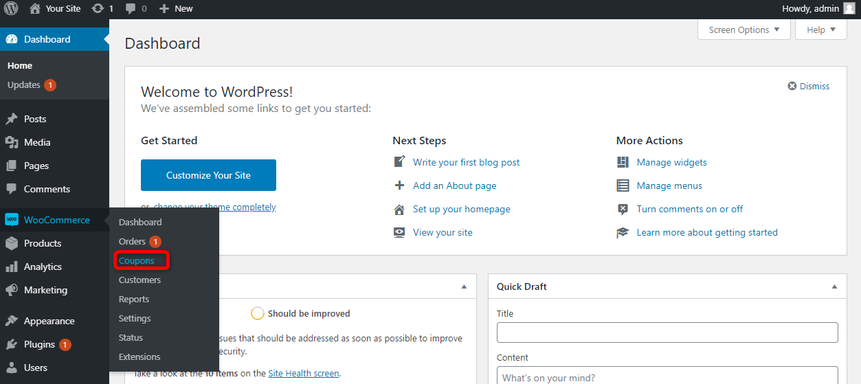Click the updates refresh icon in admin bar
Image resolution: width=861 pixels, height=384 pixels.
coord(98,9)
